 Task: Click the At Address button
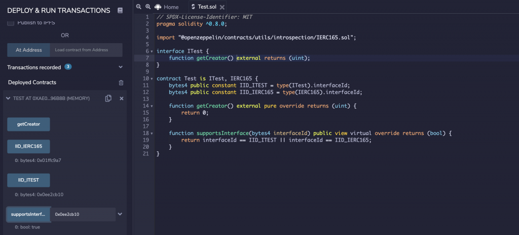(x=29, y=50)
